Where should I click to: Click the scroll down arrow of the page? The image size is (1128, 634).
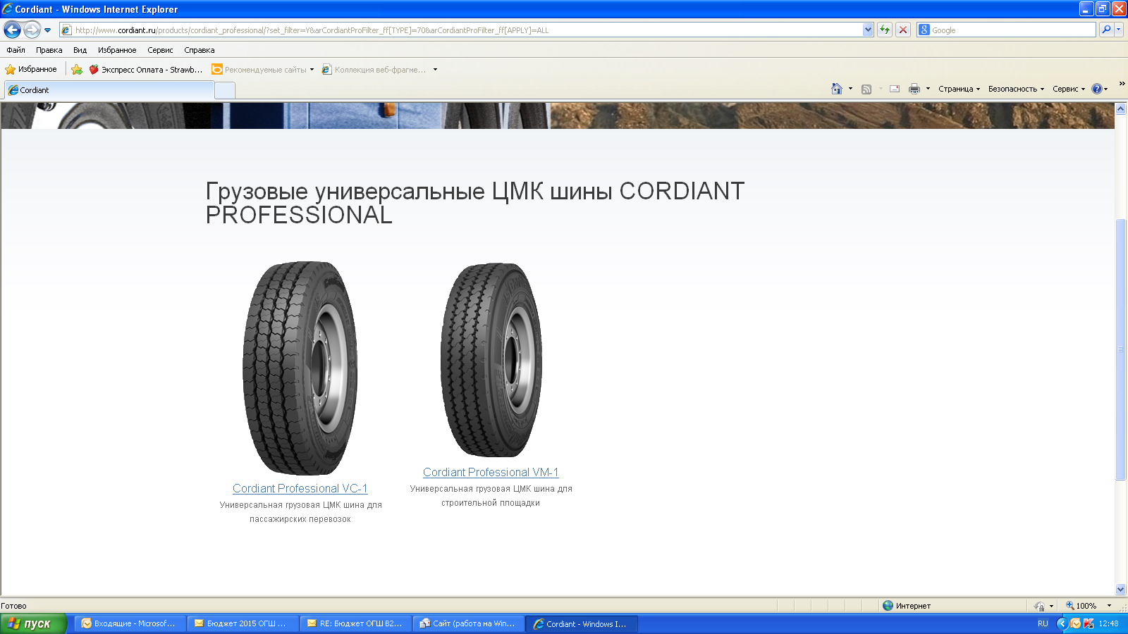(1121, 589)
